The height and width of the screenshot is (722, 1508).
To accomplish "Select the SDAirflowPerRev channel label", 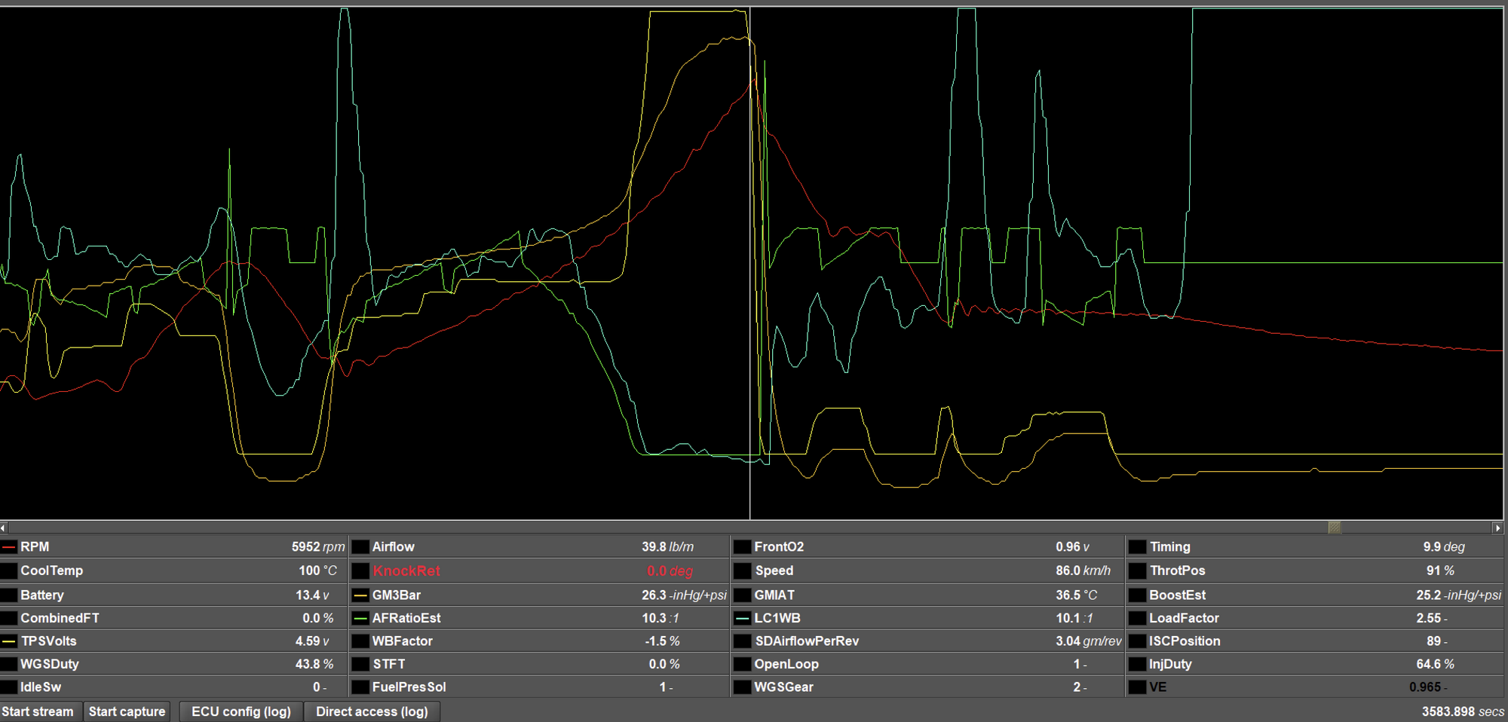I will coord(807,641).
